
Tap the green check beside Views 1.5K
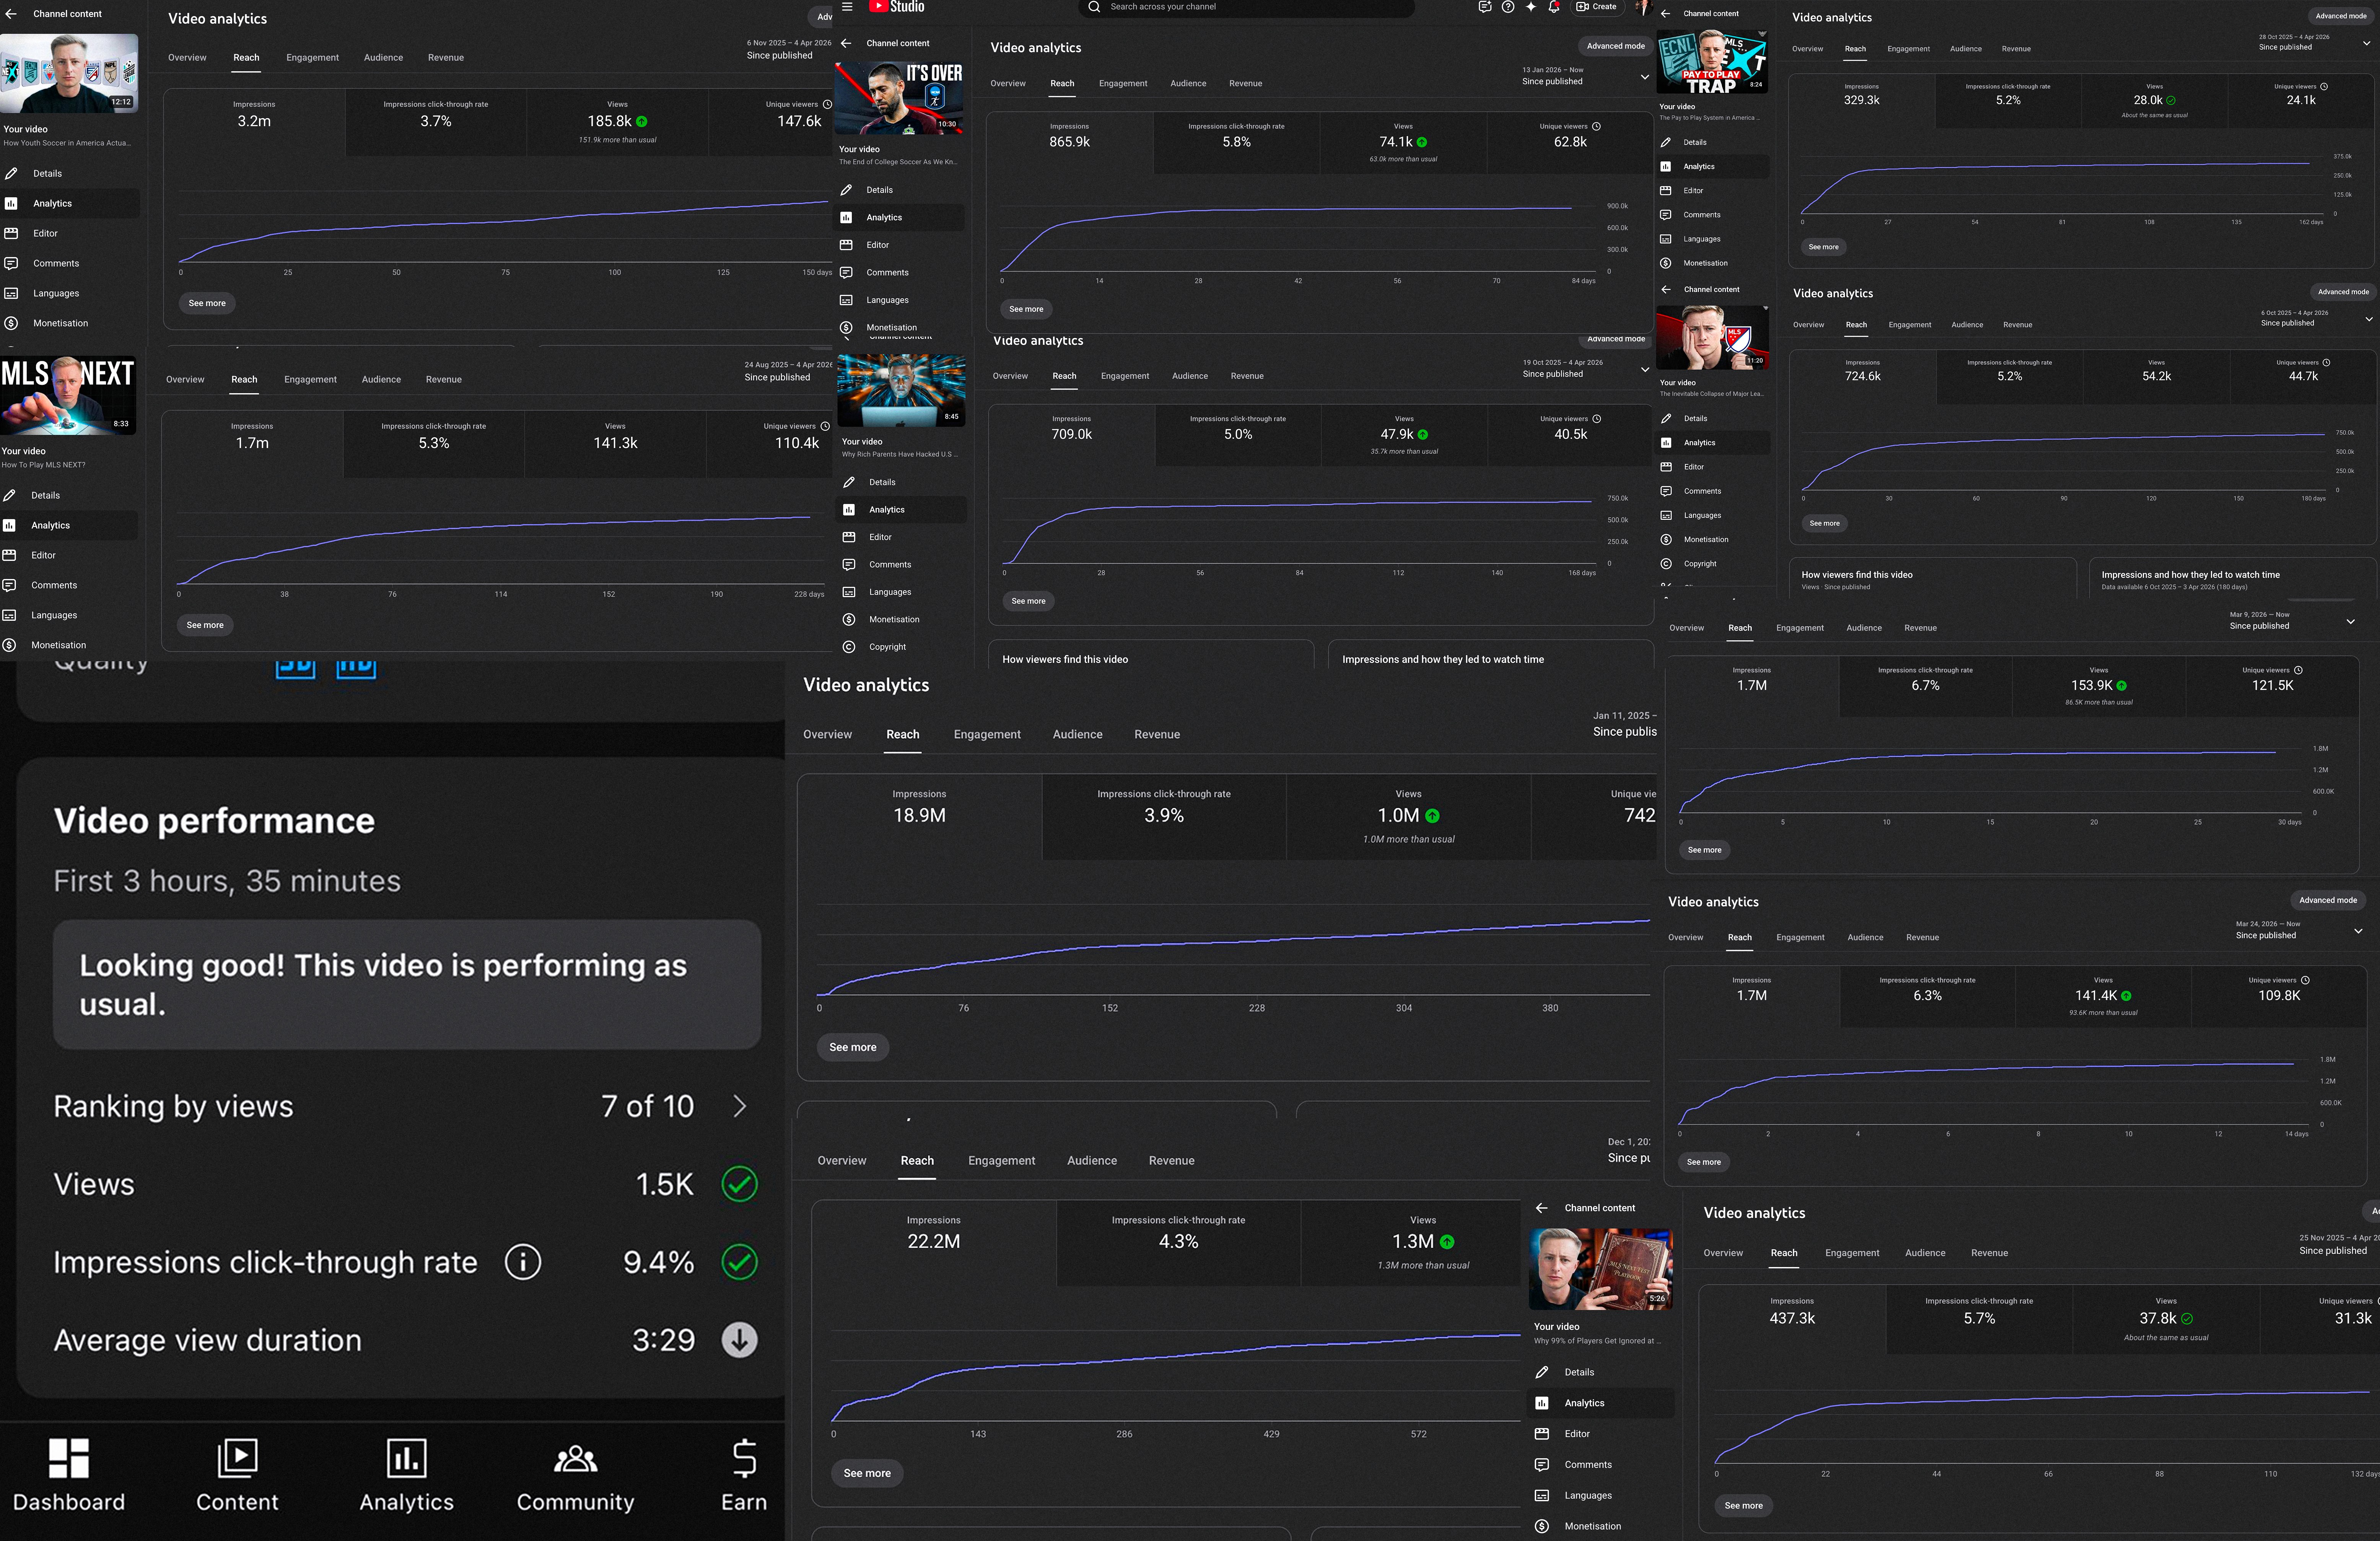[740, 1184]
